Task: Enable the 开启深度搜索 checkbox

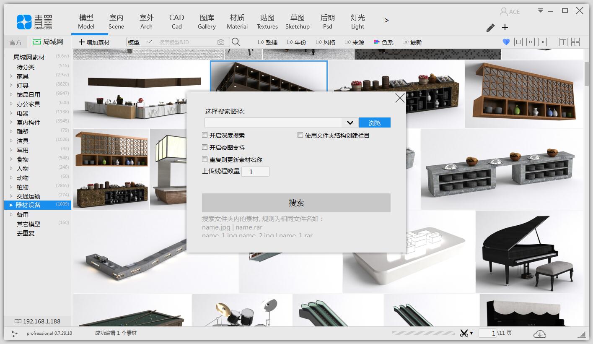Action: (205, 135)
